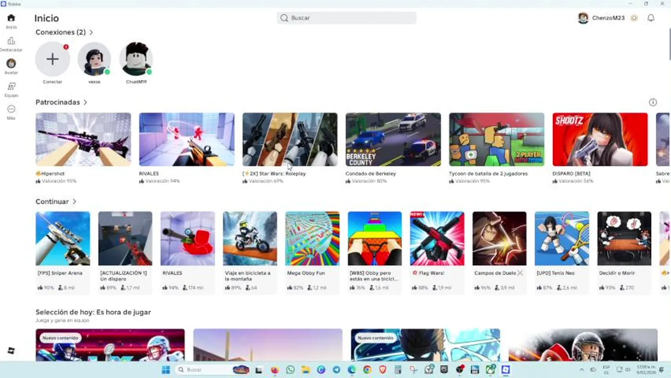Continue Obby pero estás en una bicicleta
This screenshot has width=671, height=378.
coord(375,238)
